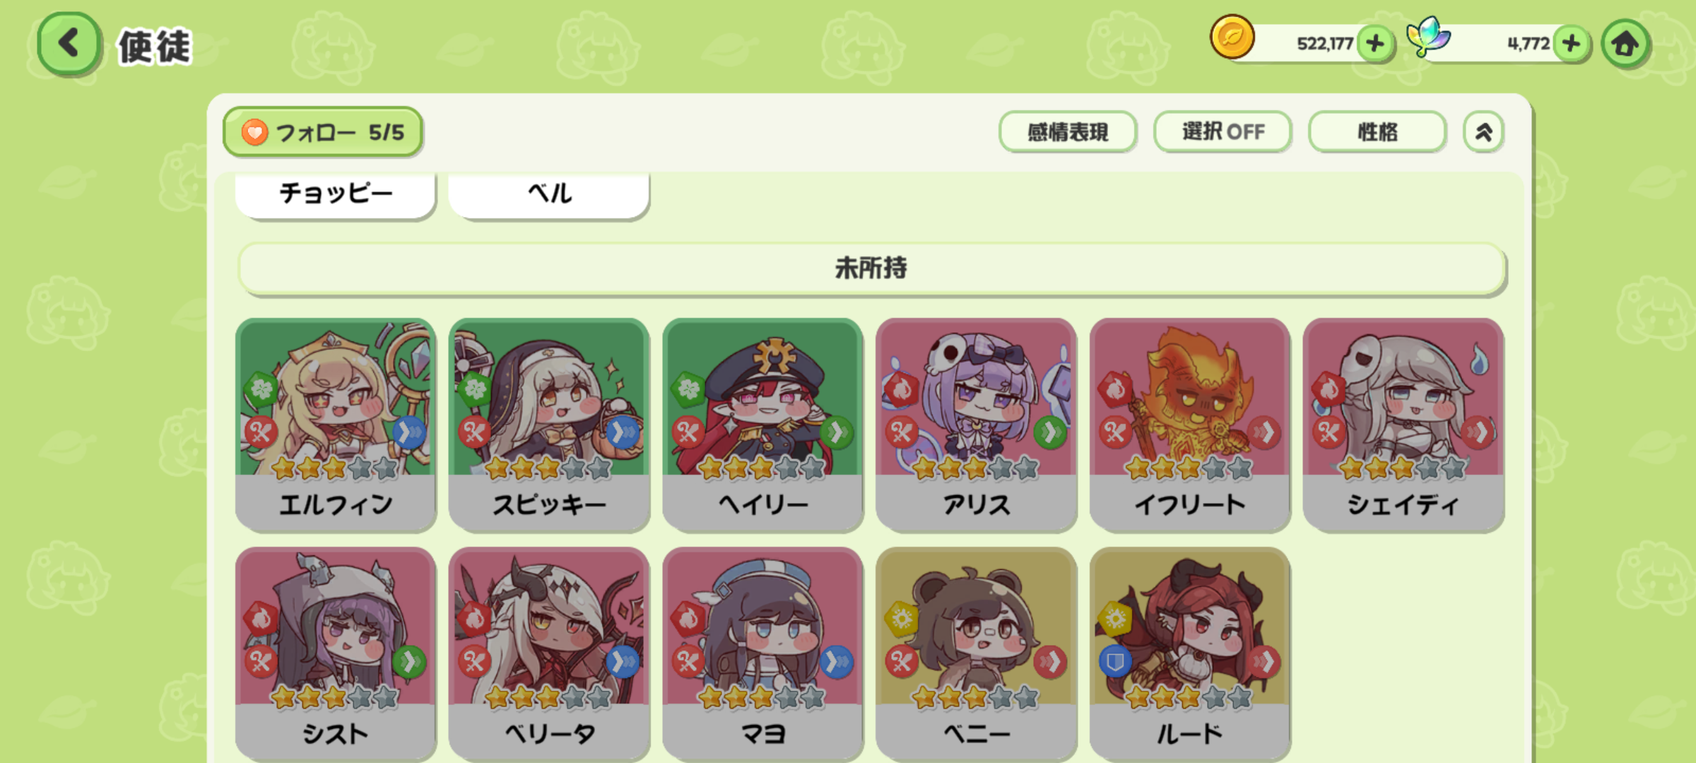Go back with the green arrow button

point(69,44)
